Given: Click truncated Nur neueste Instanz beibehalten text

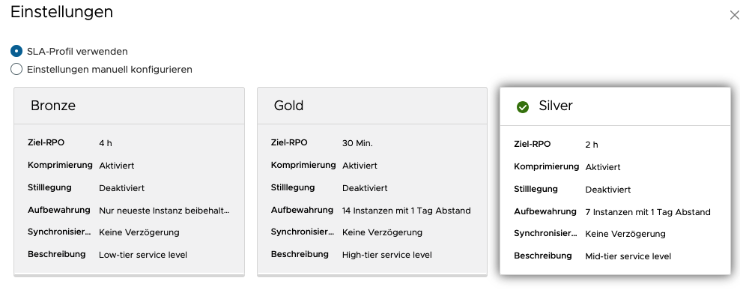Looking at the screenshot, I should [164, 211].
